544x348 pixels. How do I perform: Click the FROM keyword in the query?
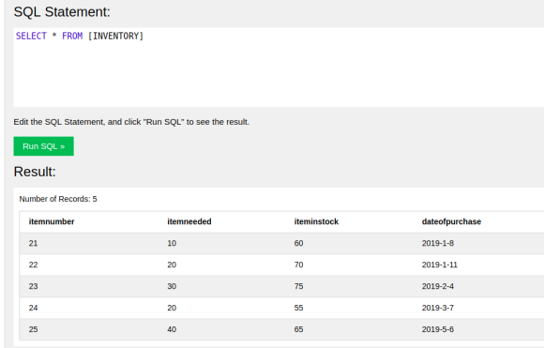tap(72, 36)
